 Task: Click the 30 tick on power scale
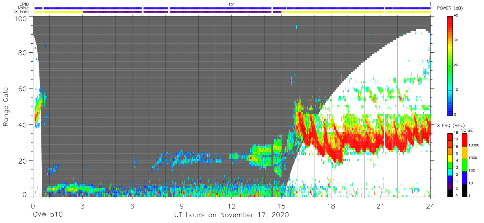coord(456,40)
